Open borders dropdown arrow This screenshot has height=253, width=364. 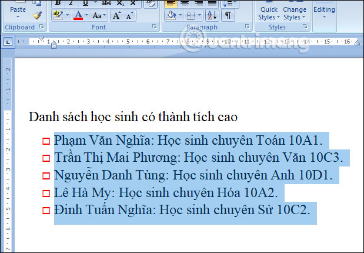pos(200,15)
